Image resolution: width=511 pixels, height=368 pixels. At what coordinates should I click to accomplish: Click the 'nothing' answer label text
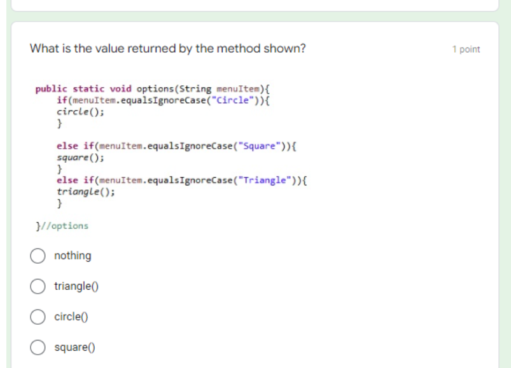[73, 256]
